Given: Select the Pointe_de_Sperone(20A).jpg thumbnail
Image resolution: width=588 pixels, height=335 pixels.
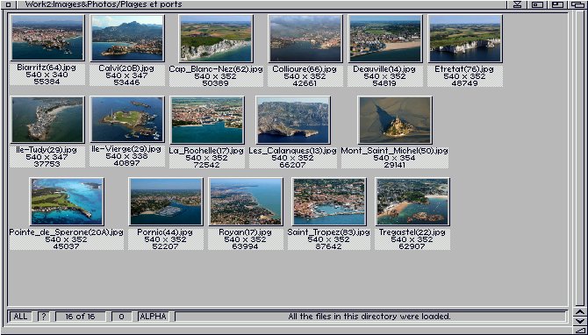Looking at the screenshot, I should pyautogui.click(x=67, y=202).
